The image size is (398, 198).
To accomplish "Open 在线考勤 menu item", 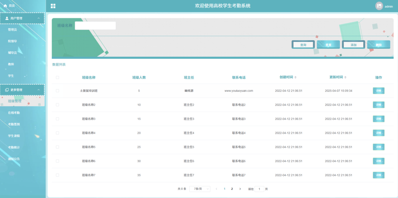I will click(x=14, y=112).
